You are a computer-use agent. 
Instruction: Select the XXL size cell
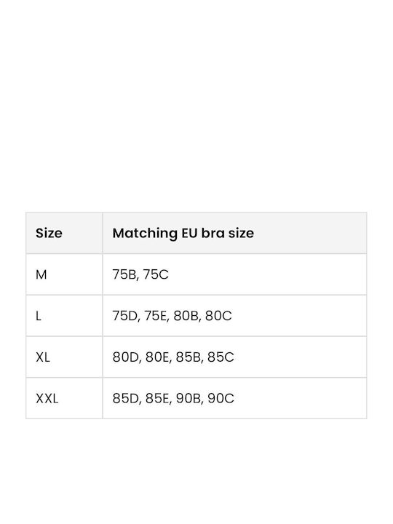(x=64, y=398)
